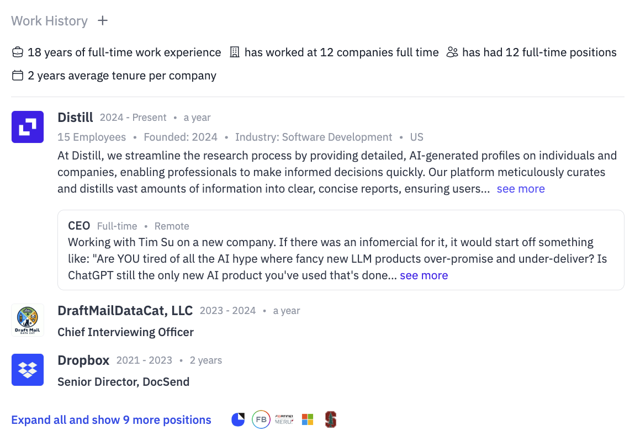Click the calendar average tenure icon
The width and height of the screenshot is (635, 436).
pyautogui.click(x=18, y=75)
